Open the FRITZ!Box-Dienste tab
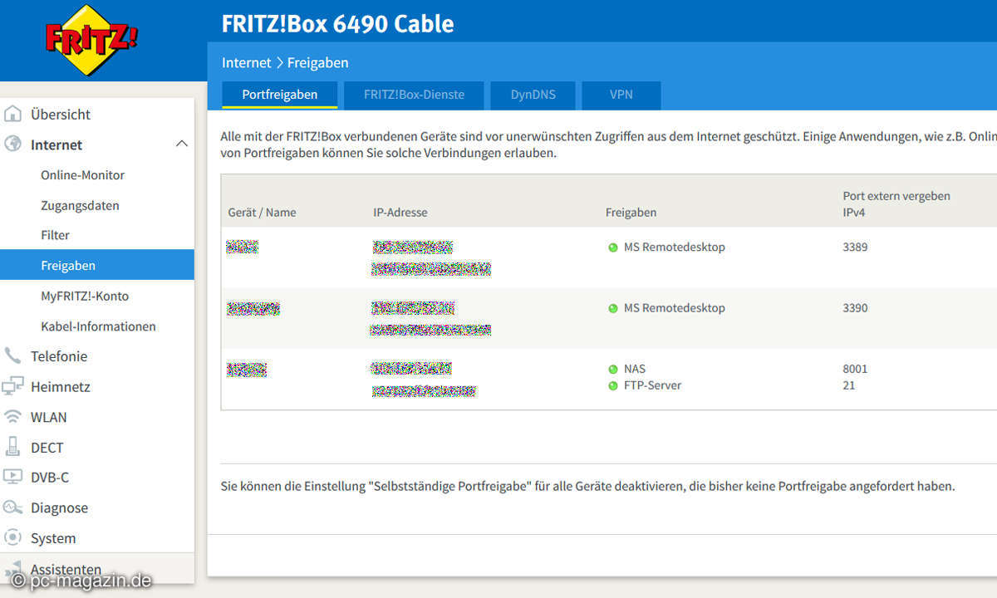Screen dimensions: 997x598 click(x=414, y=95)
